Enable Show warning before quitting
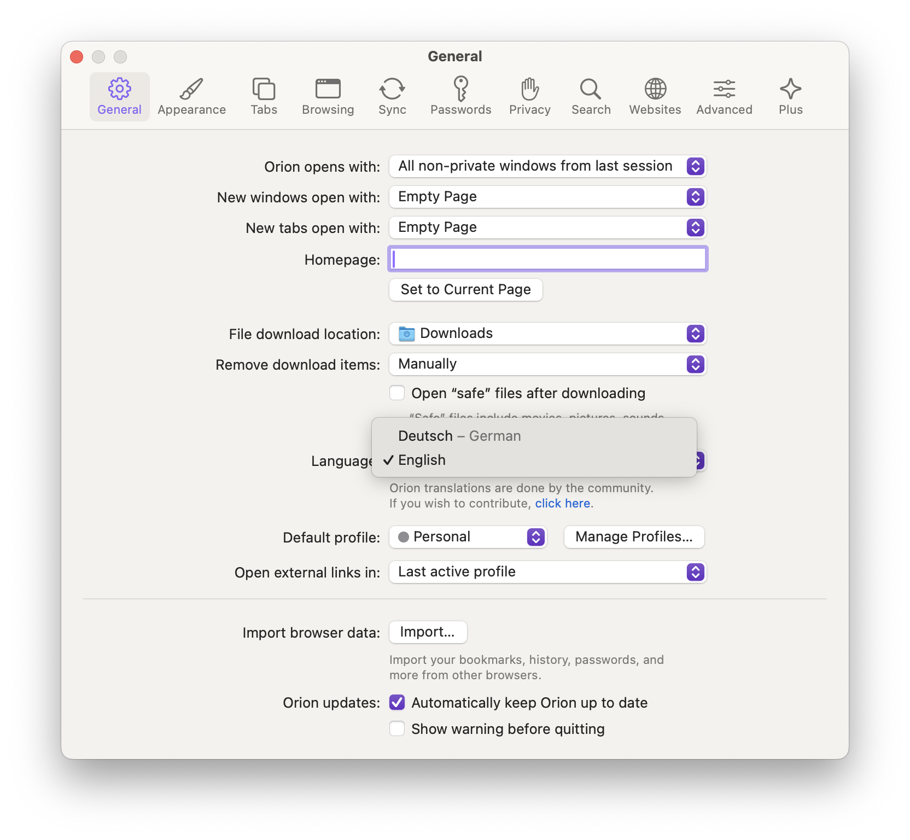This screenshot has width=910, height=840. (398, 729)
